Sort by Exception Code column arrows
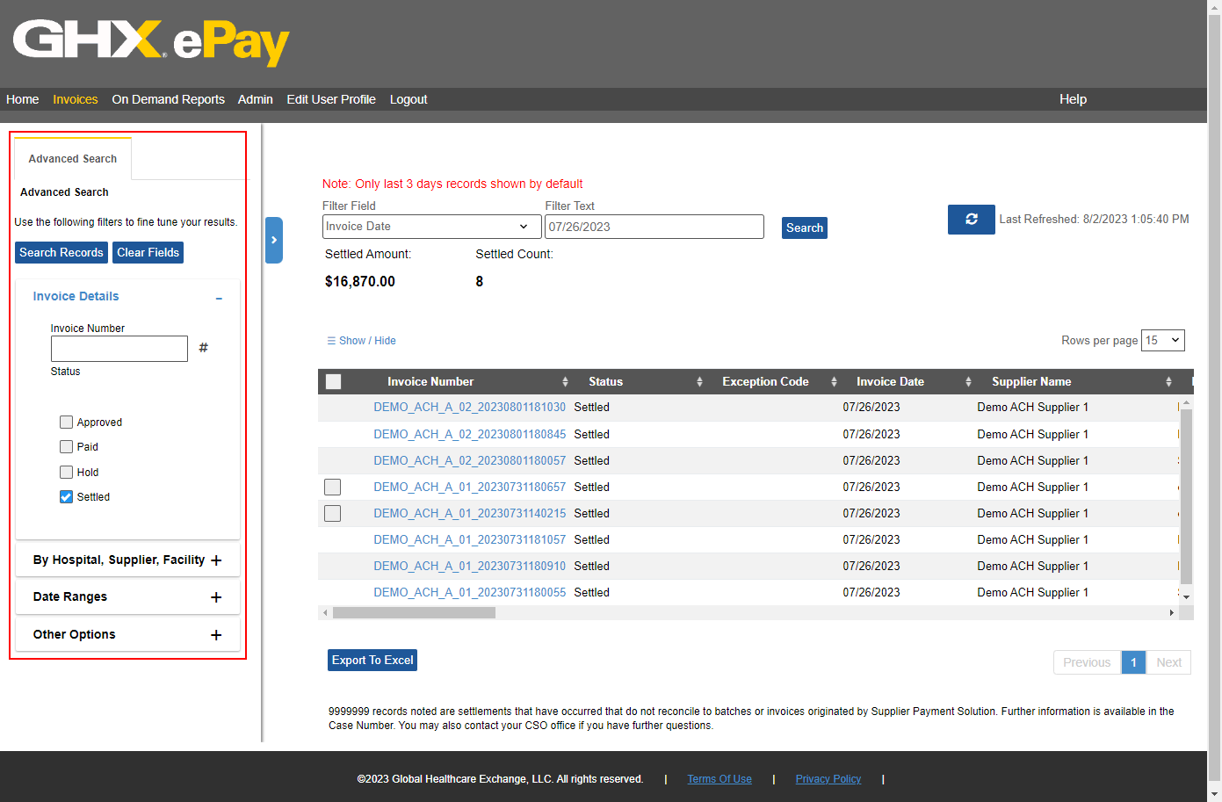 point(834,382)
